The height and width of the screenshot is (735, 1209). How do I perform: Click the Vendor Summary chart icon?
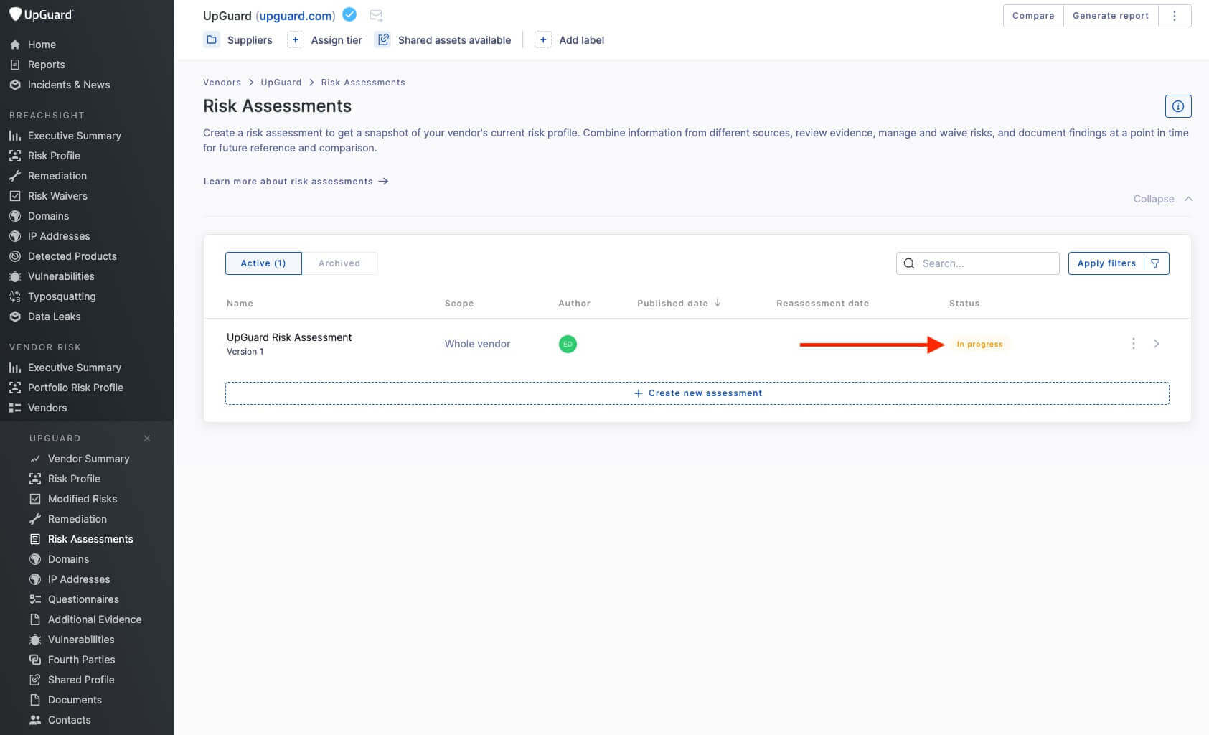[34, 459]
